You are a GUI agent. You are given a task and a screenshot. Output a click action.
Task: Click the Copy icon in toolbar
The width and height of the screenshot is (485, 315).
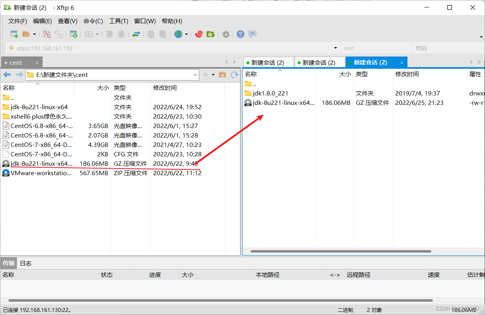[151, 34]
